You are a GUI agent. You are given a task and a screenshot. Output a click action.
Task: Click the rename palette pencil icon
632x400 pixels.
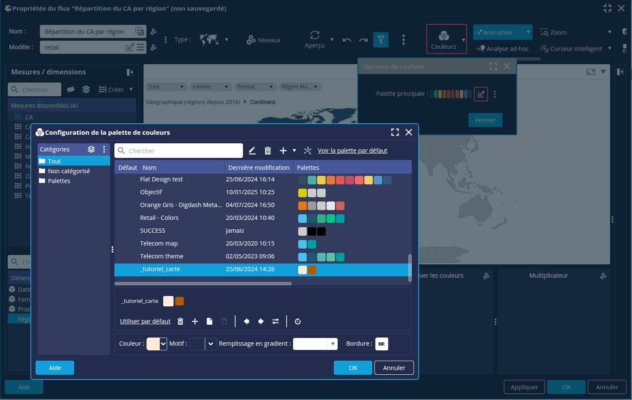(x=252, y=151)
